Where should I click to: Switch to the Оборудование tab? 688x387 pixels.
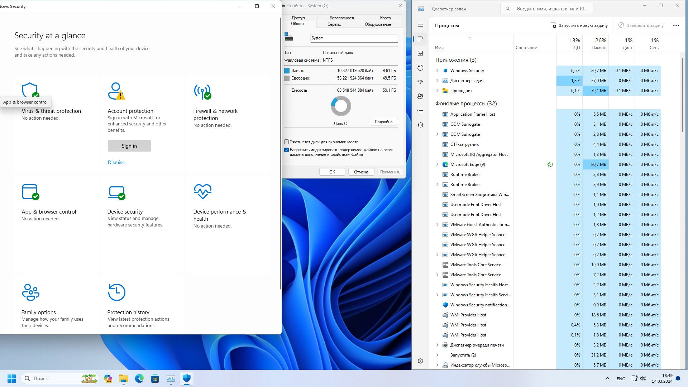pos(378,24)
